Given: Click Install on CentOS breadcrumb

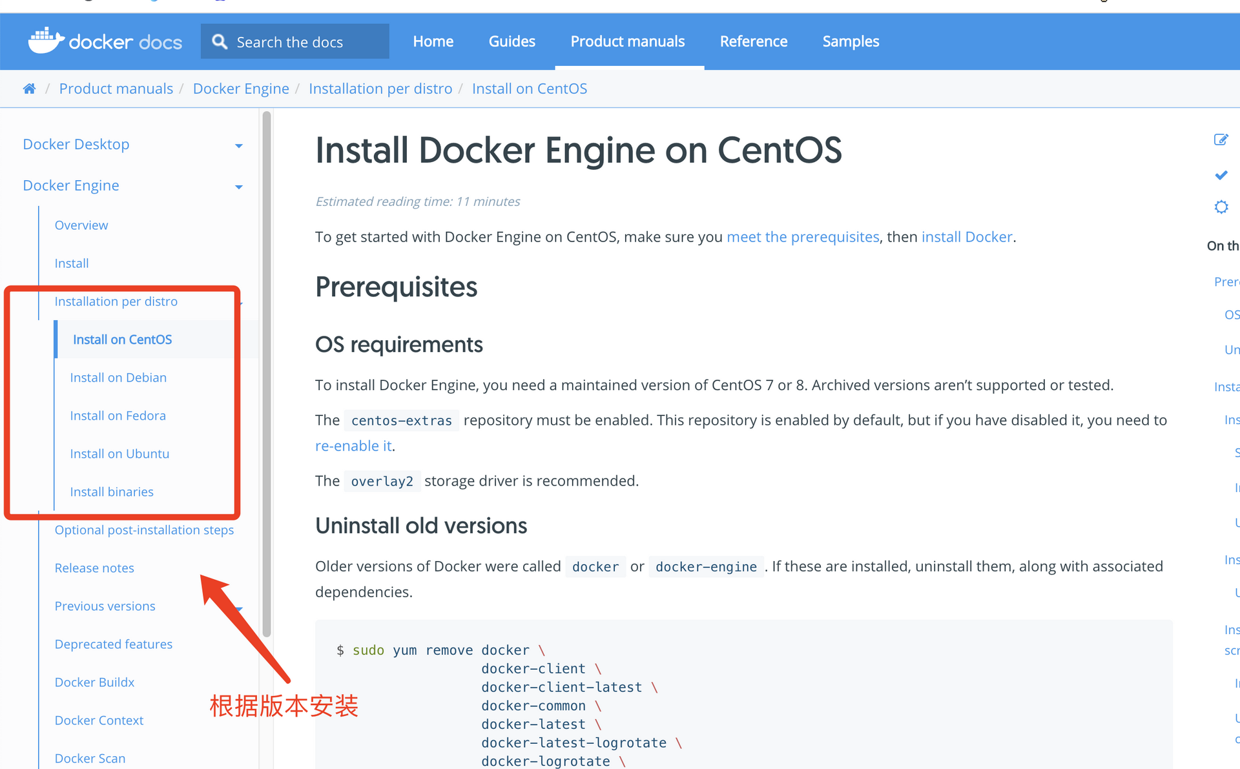Looking at the screenshot, I should pyautogui.click(x=530, y=88).
